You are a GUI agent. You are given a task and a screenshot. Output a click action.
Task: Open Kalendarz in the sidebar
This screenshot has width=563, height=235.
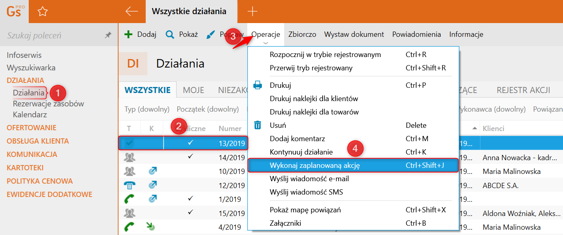(x=30, y=114)
